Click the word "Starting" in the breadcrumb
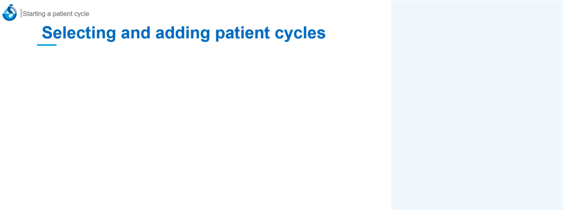The image size is (563, 210). [x=34, y=14]
